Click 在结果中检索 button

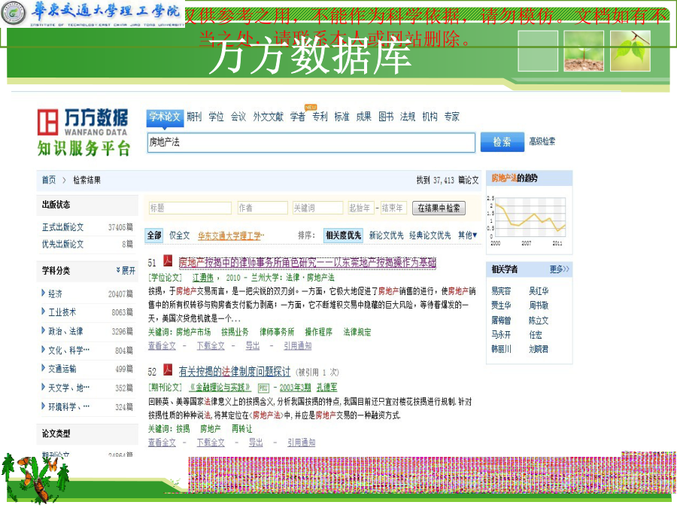point(439,208)
